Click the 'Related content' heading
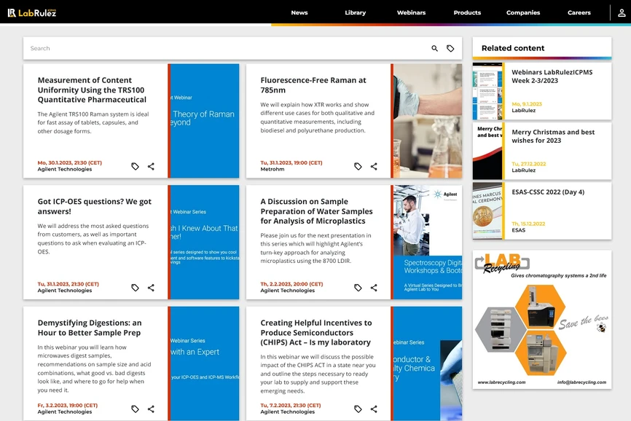 click(x=513, y=48)
